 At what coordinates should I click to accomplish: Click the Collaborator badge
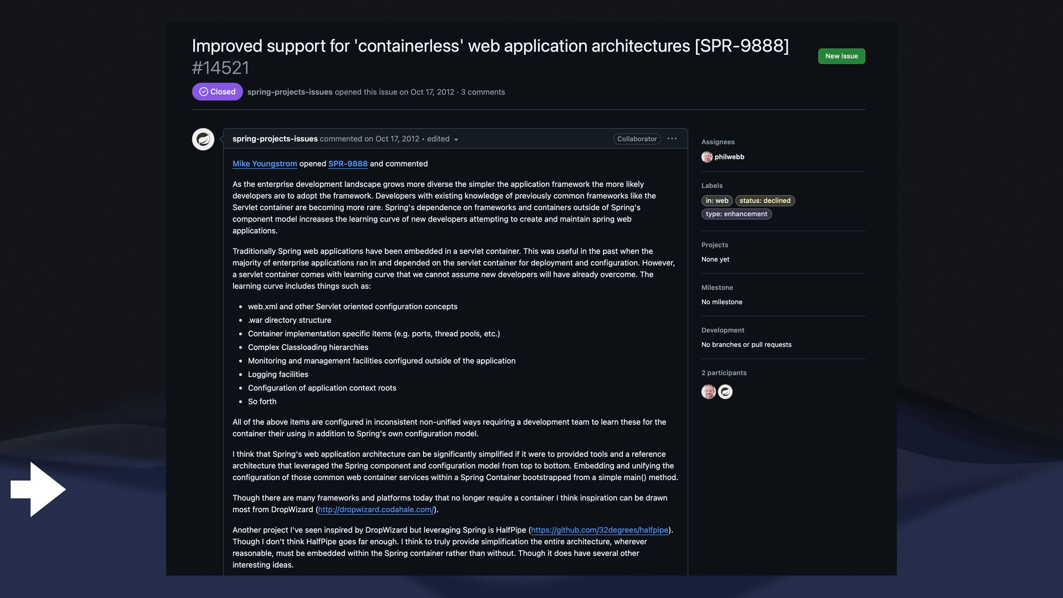[x=637, y=139]
